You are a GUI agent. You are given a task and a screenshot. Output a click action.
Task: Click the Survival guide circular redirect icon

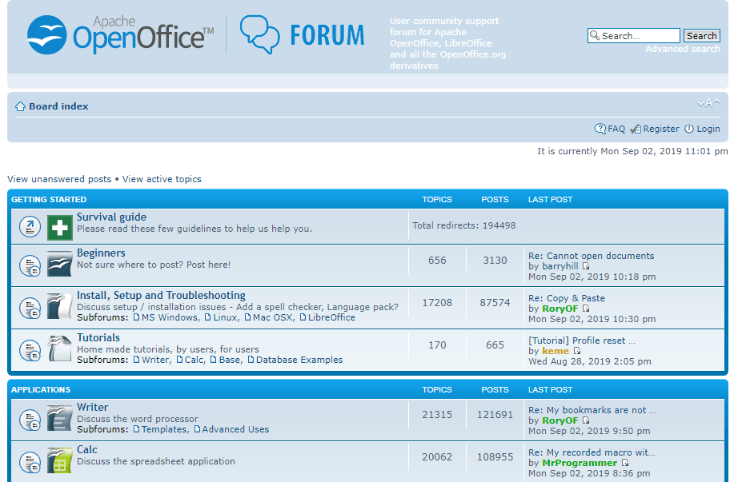point(30,226)
